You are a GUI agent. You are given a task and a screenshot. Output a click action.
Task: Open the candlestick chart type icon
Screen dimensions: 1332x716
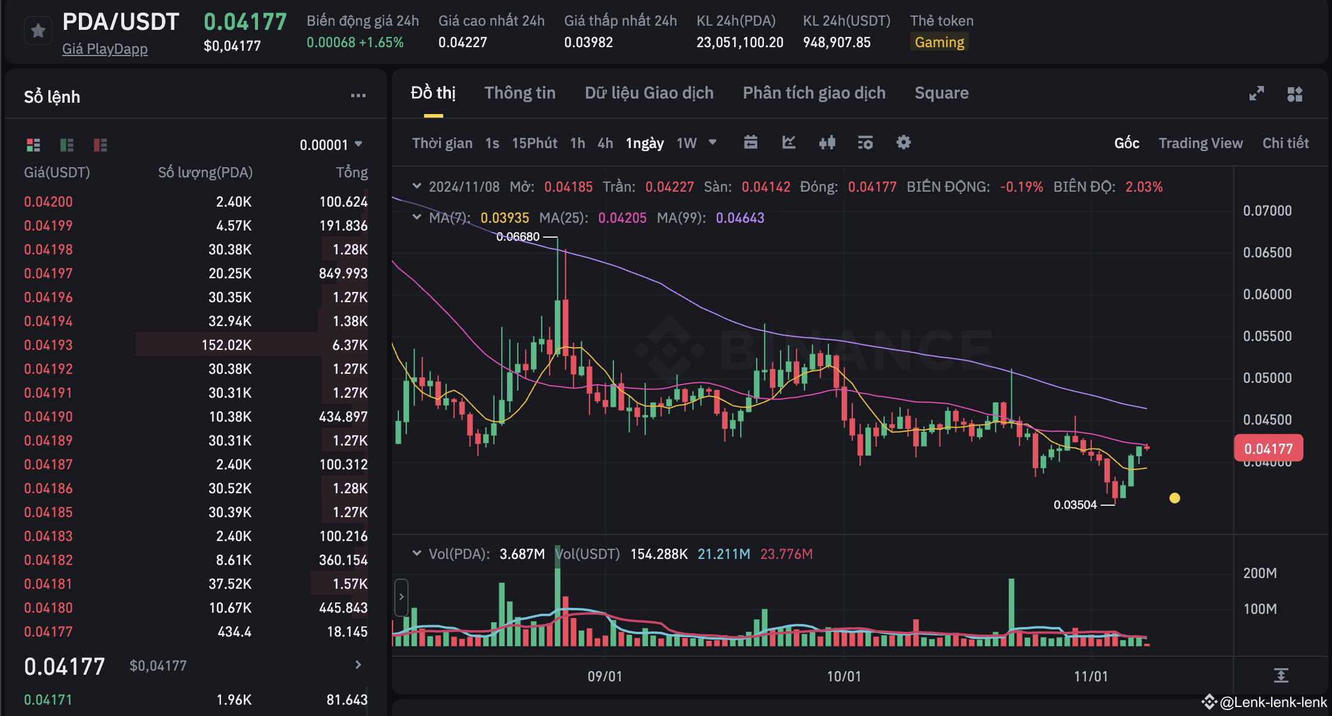827,143
